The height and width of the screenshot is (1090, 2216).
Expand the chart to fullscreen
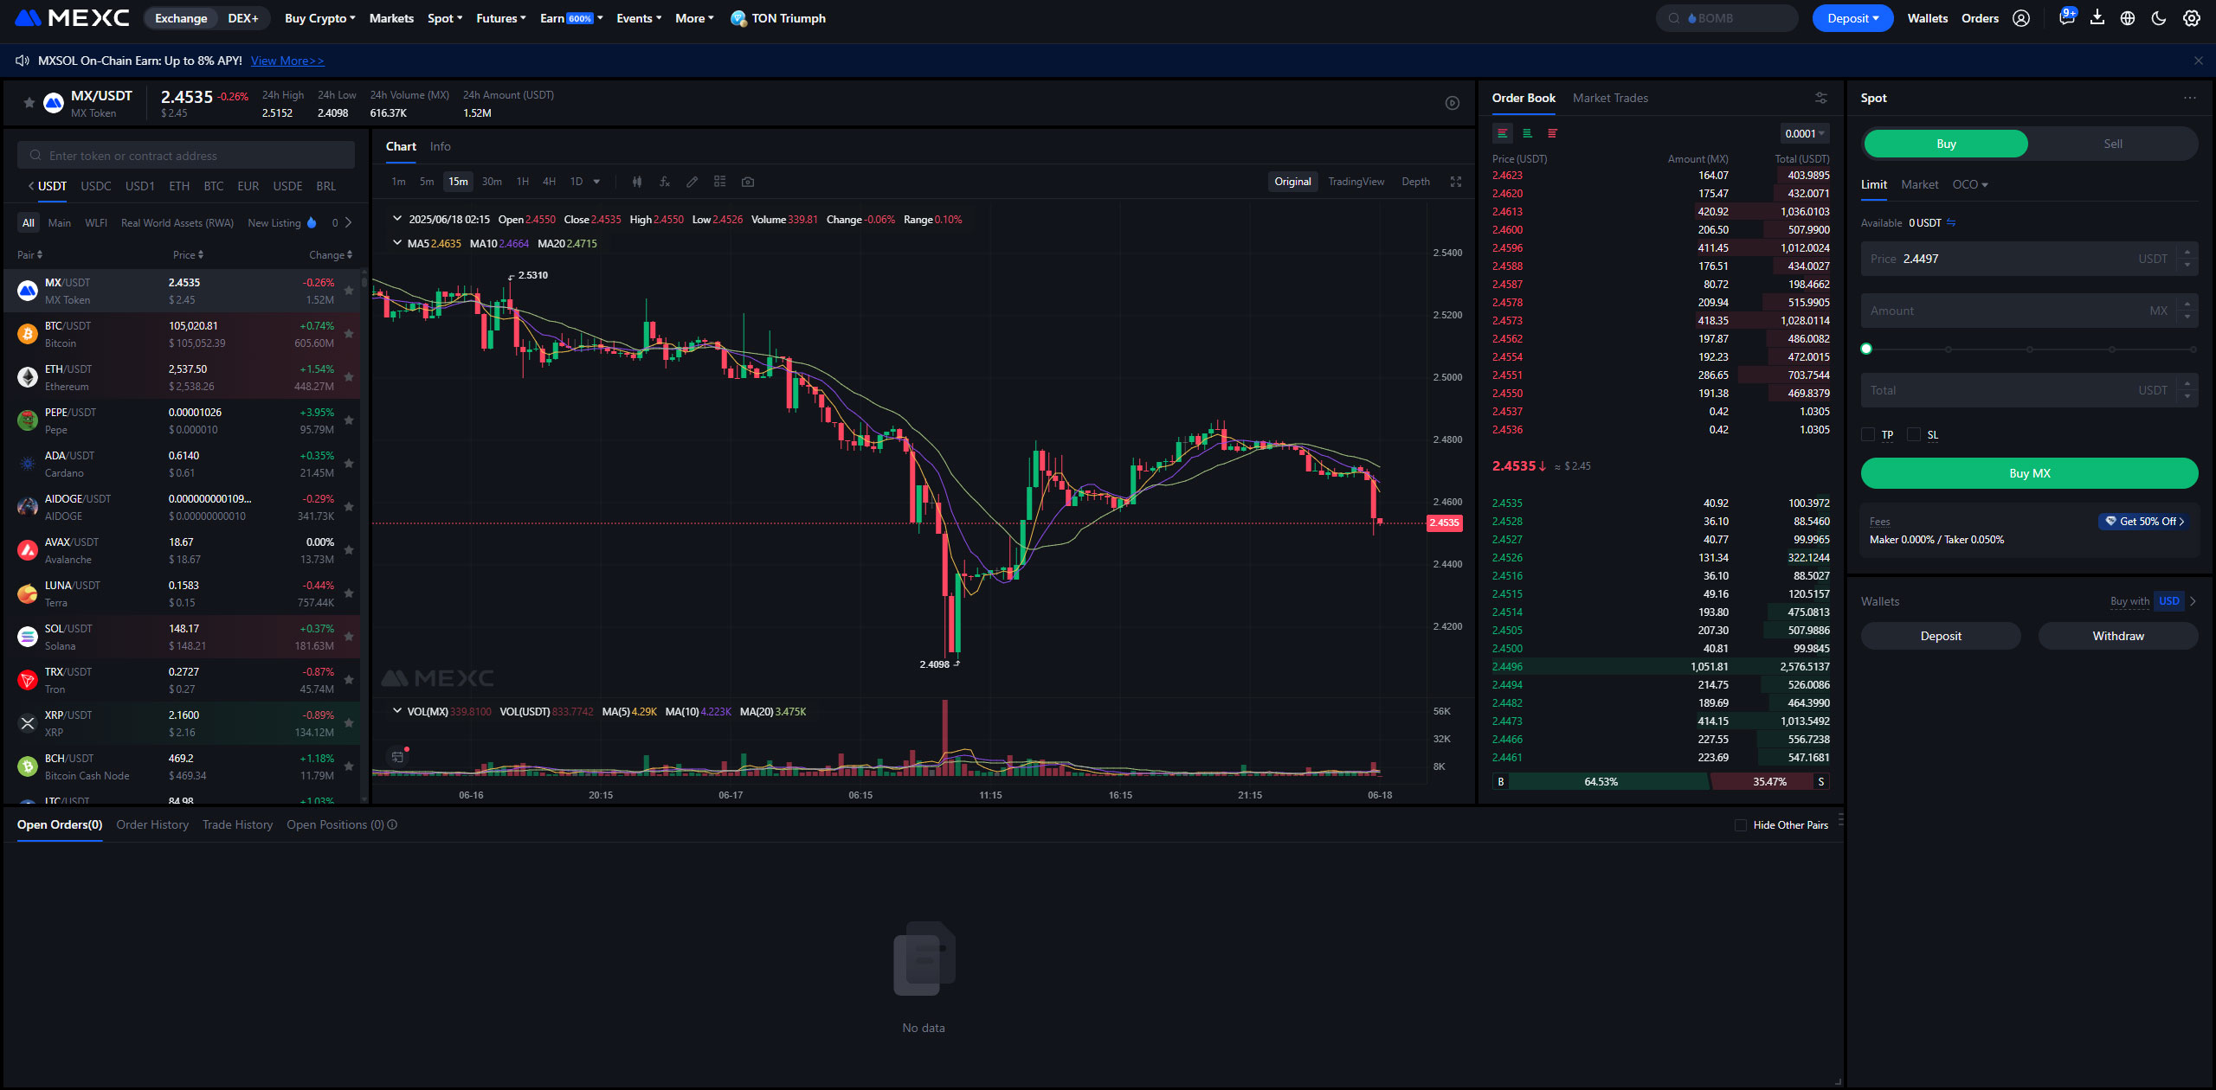pos(1456,182)
